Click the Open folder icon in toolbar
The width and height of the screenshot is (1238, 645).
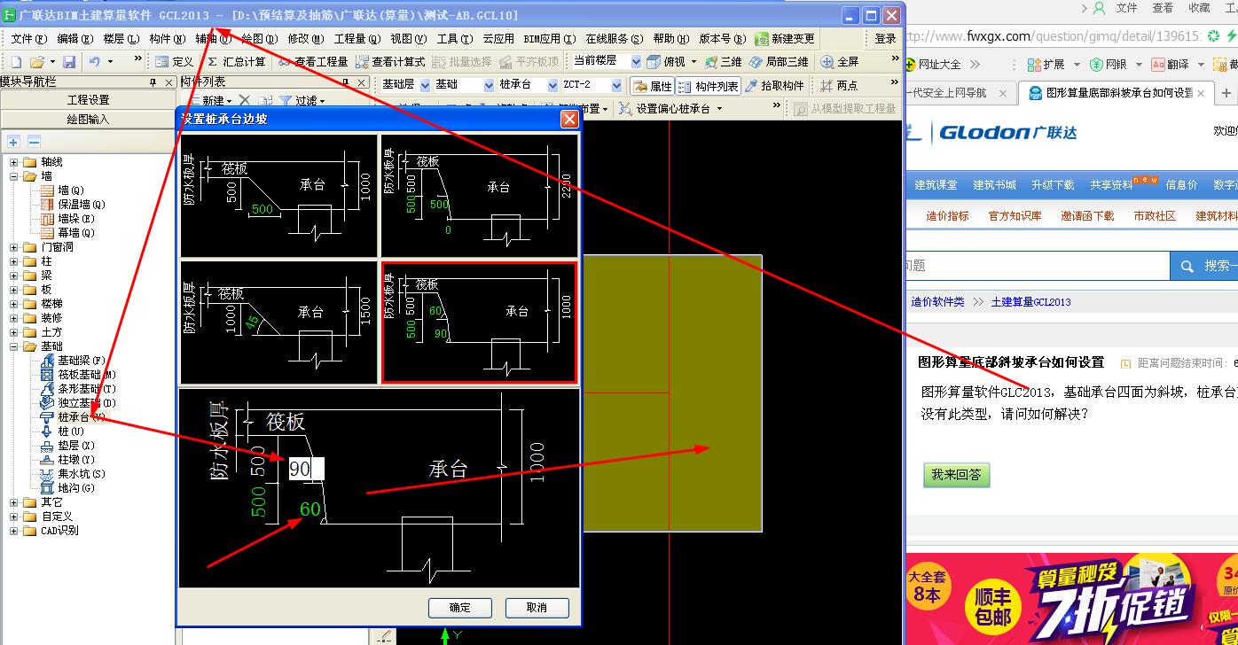click(x=36, y=62)
